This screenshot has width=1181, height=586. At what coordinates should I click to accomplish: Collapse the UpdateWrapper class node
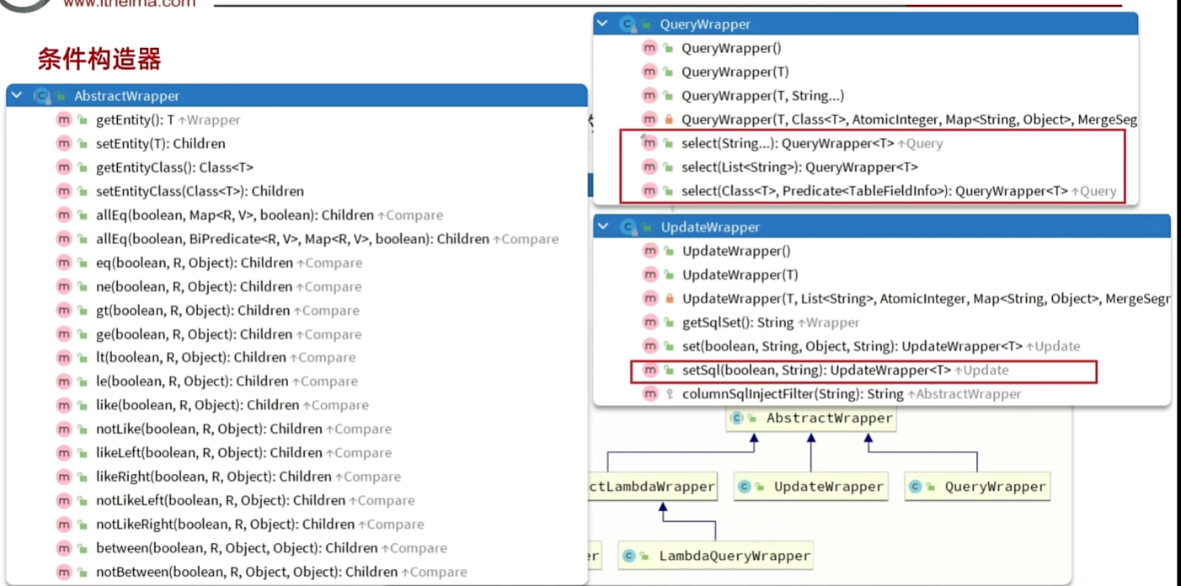point(603,226)
